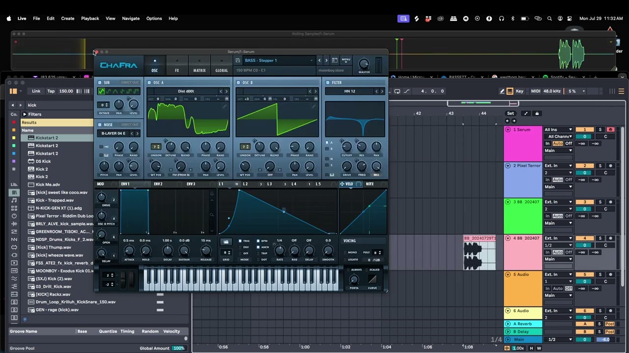
Task: Click the arrangement lock icon
Action: coord(537,113)
